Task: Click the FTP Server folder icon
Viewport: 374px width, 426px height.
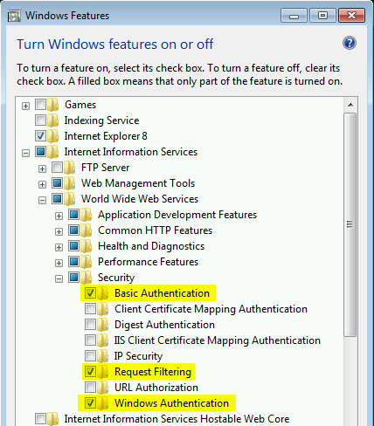Action: tap(70, 168)
